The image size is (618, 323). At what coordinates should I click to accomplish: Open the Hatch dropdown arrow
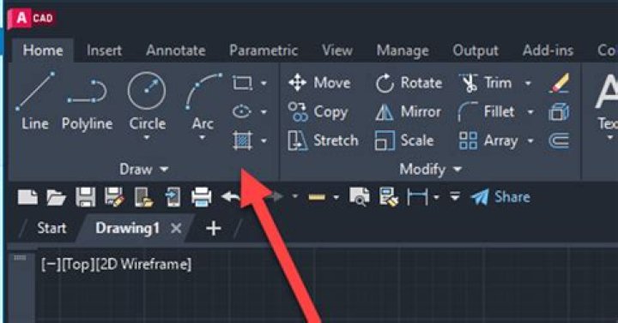[x=264, y=141]
